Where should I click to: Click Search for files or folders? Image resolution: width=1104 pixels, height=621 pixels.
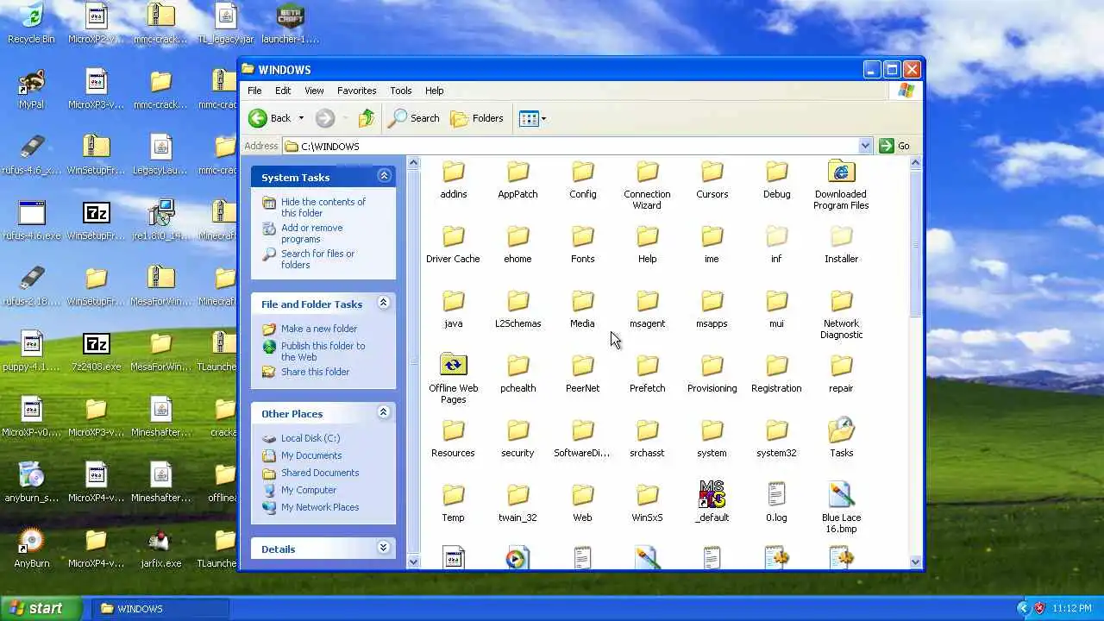click(x=317, y=259)
